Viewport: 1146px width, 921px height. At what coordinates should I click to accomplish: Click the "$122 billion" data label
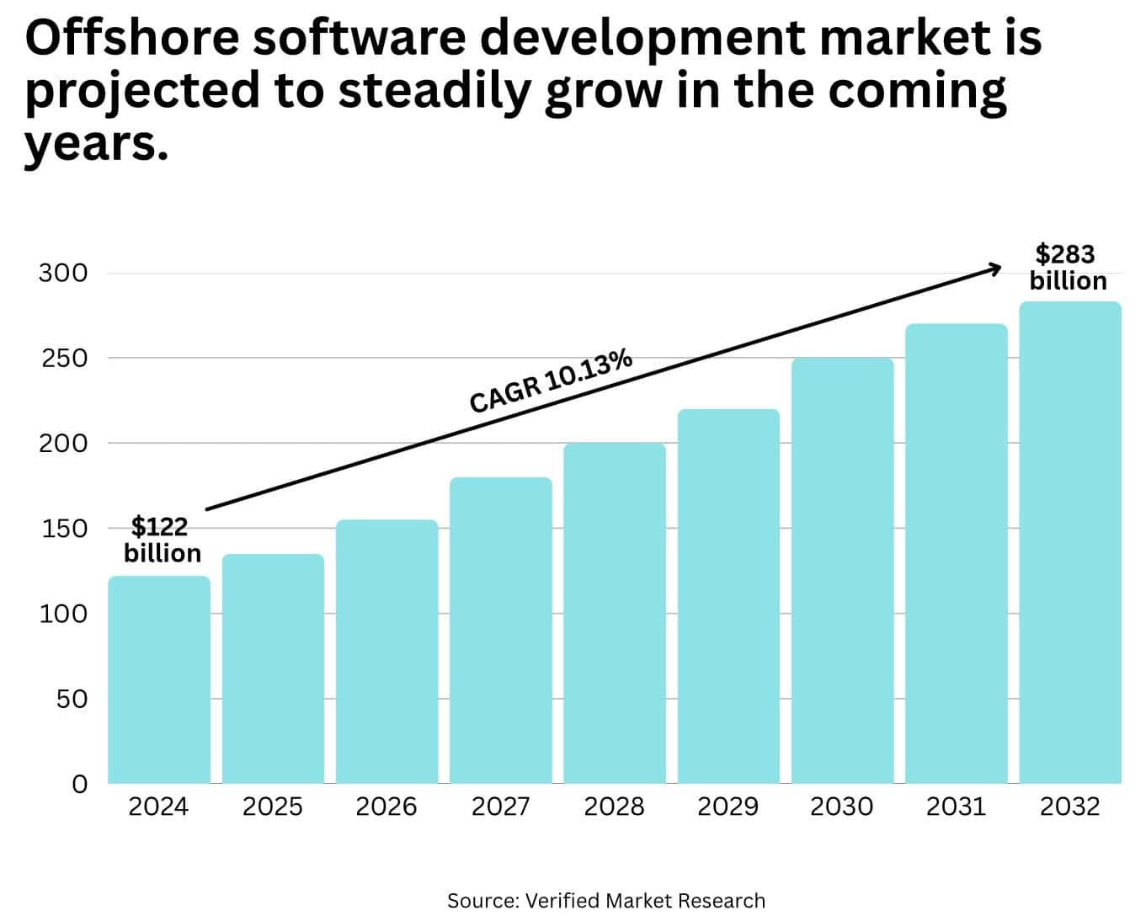point(162,540)
